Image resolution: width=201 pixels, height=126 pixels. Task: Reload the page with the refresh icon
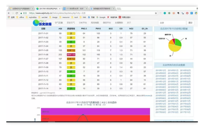pos(17,13)
